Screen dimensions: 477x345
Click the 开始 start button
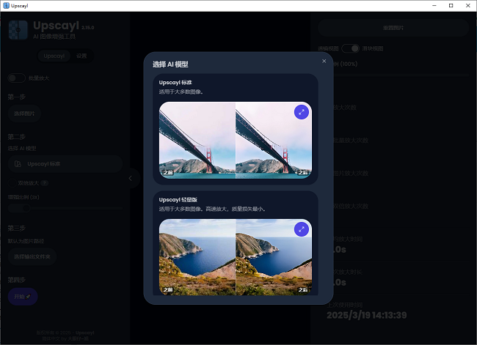[23, 297]
